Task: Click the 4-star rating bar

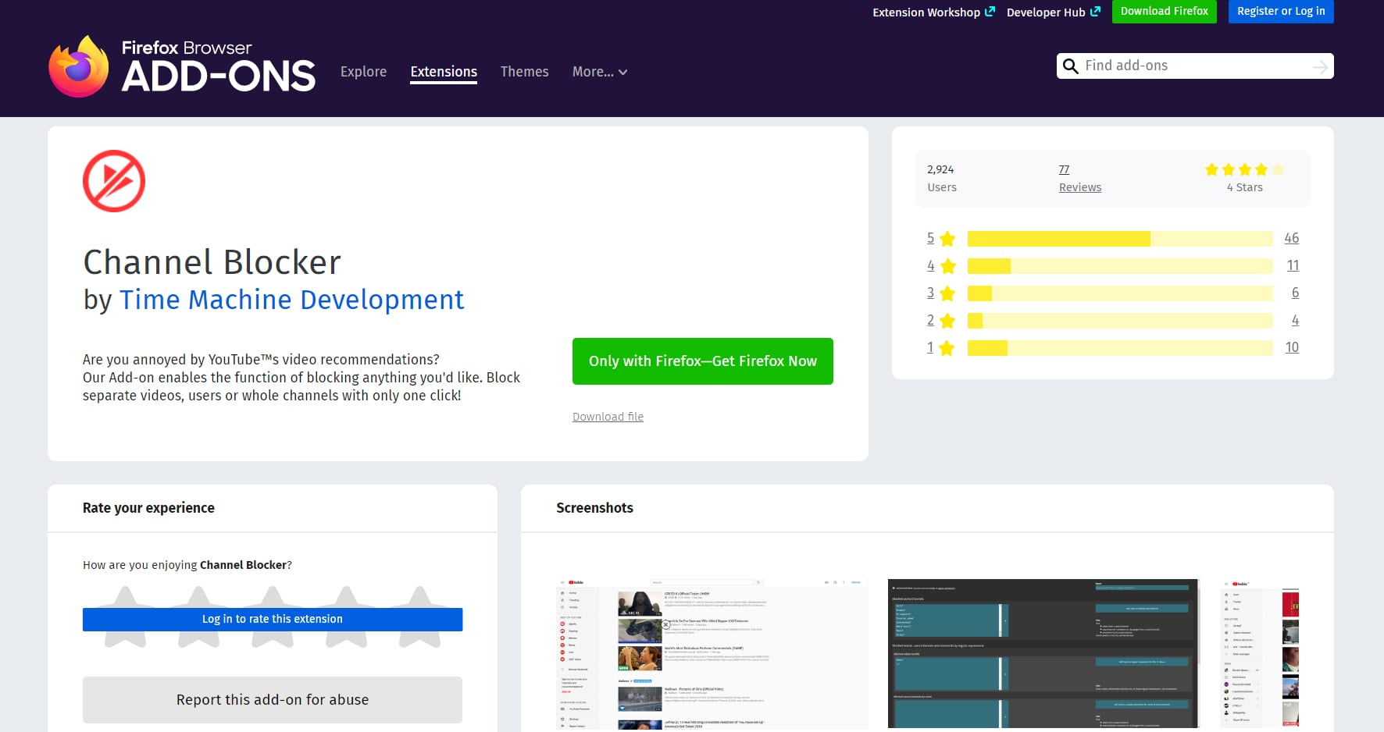Action: 1120,266
